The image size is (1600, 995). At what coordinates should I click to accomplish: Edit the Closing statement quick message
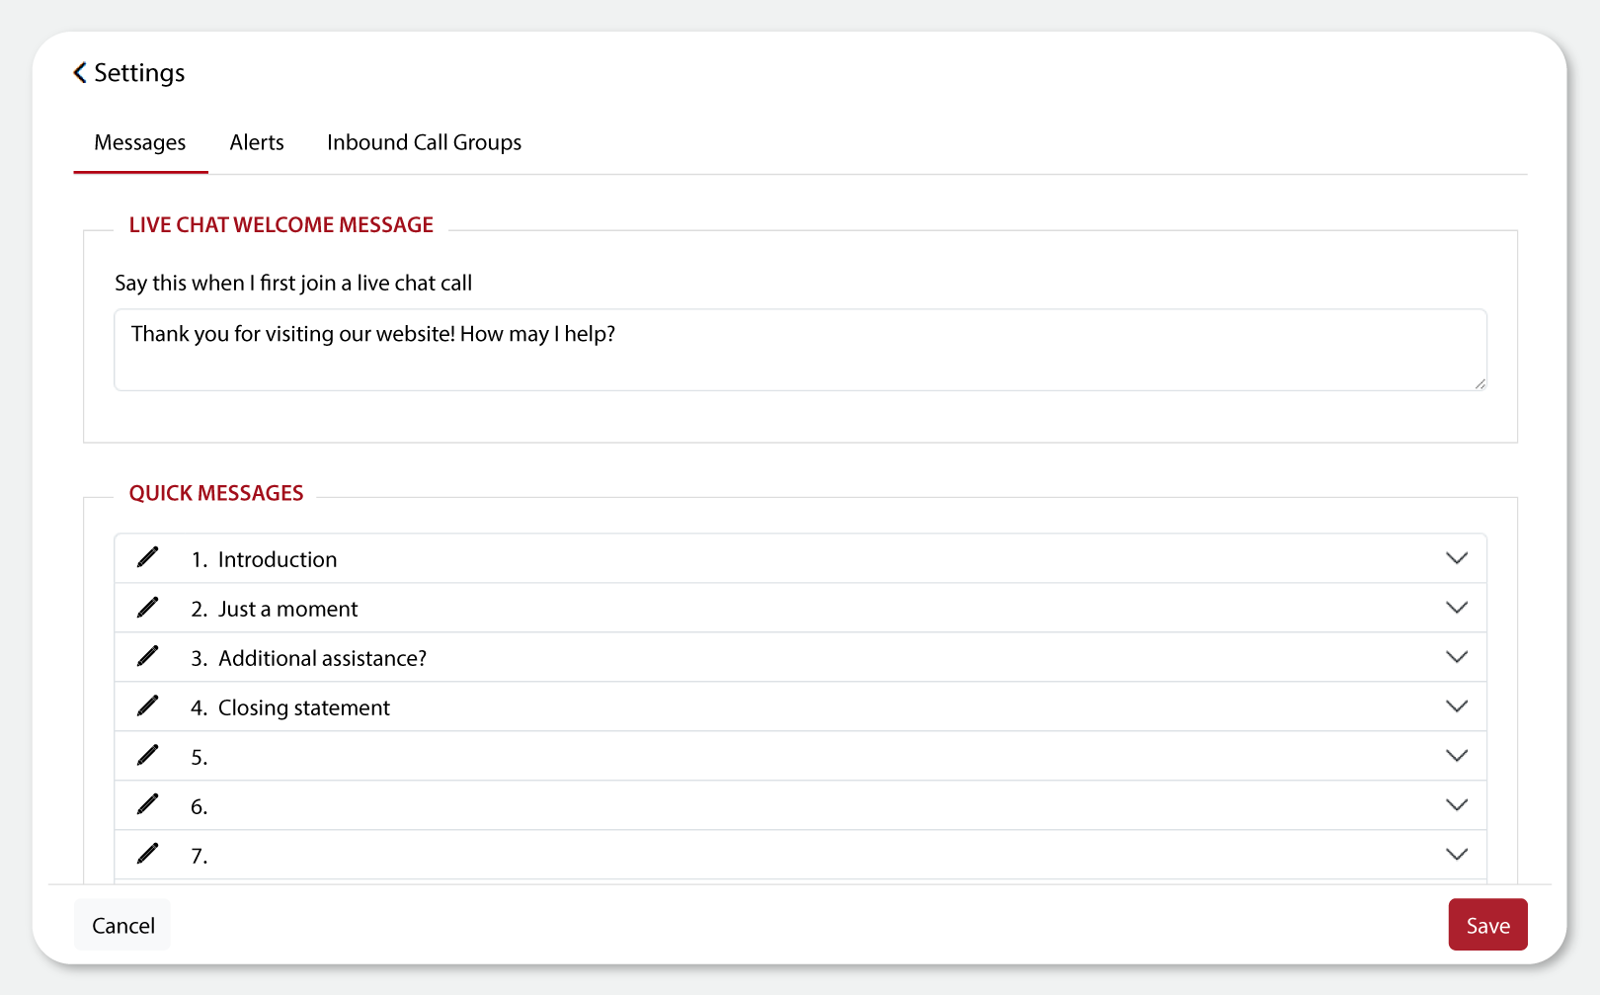(148, 705)
